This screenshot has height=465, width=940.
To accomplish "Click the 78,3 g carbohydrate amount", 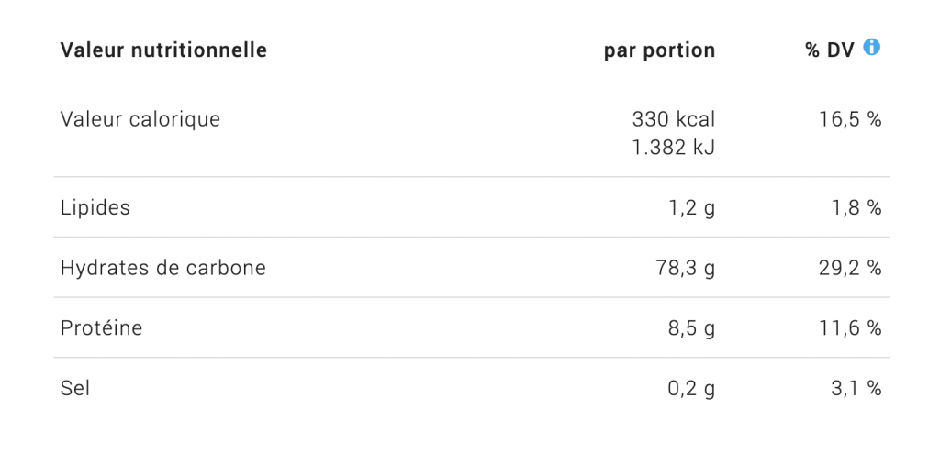I will [x=686, y=269].
